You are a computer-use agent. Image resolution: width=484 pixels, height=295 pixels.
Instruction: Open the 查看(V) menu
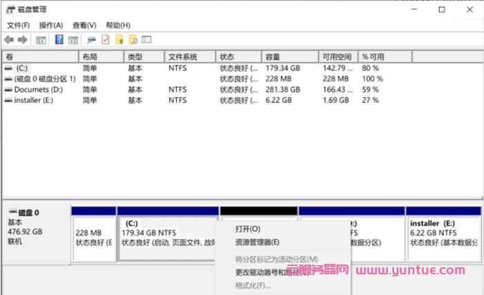pos(84,25)
